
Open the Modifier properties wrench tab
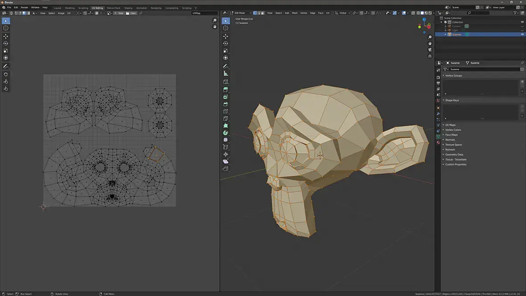438,114
